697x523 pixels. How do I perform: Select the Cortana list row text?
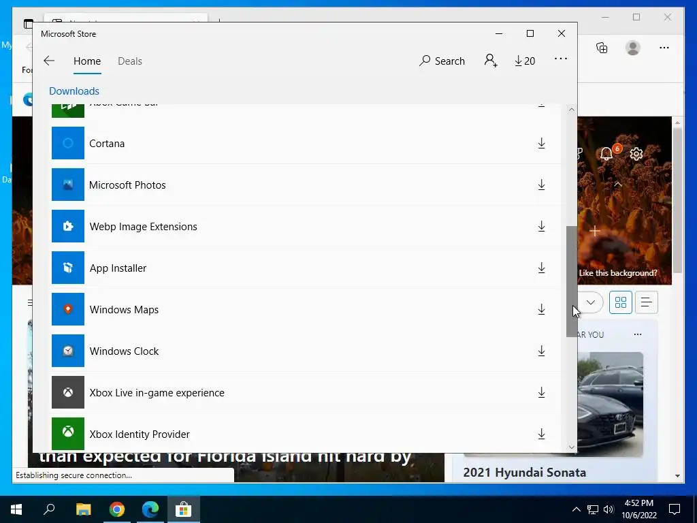107,144
